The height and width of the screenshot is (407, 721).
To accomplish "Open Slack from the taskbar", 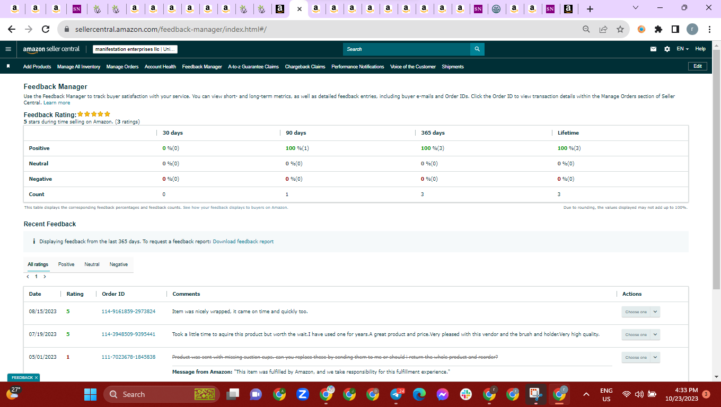I will coord(466,394).
